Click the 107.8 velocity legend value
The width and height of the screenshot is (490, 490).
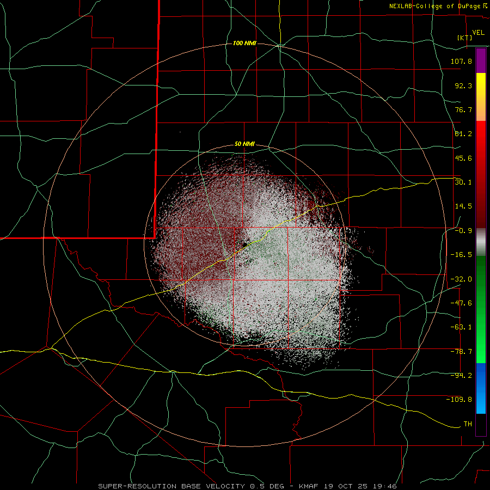click(x=461, y=61)
